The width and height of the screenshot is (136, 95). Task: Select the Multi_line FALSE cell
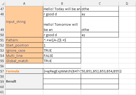click(x=62, y=56)
